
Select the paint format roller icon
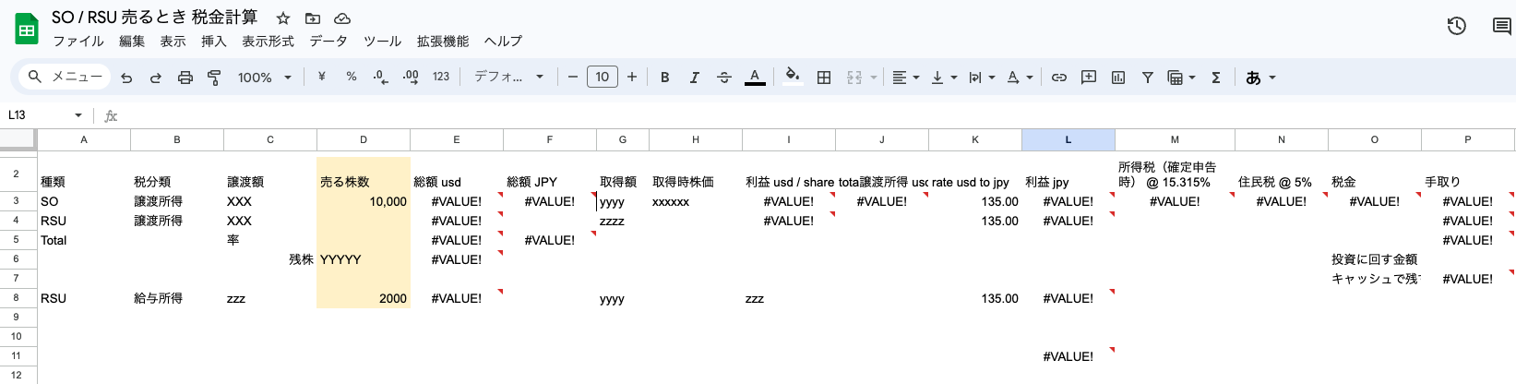pos(214,78)
